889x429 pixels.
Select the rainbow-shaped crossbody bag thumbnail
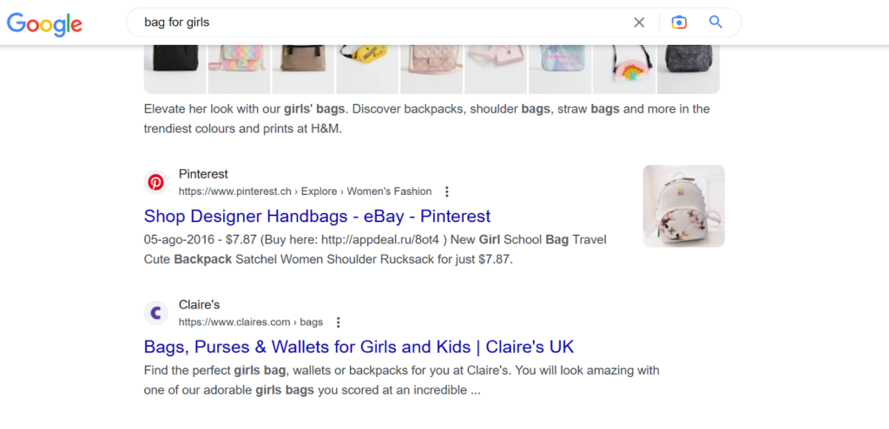point(624,64)
